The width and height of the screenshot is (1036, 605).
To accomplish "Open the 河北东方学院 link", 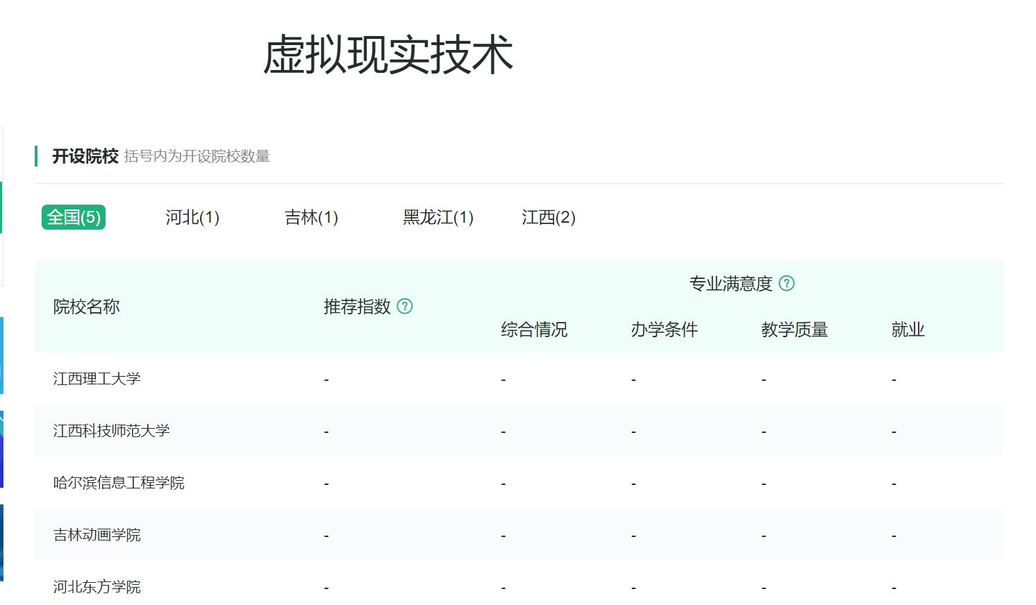I will click(96, 587).
